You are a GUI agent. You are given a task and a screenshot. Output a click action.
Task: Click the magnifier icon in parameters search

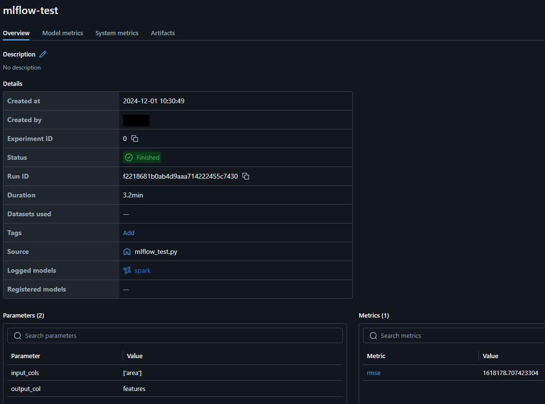[x=18, y=335]
